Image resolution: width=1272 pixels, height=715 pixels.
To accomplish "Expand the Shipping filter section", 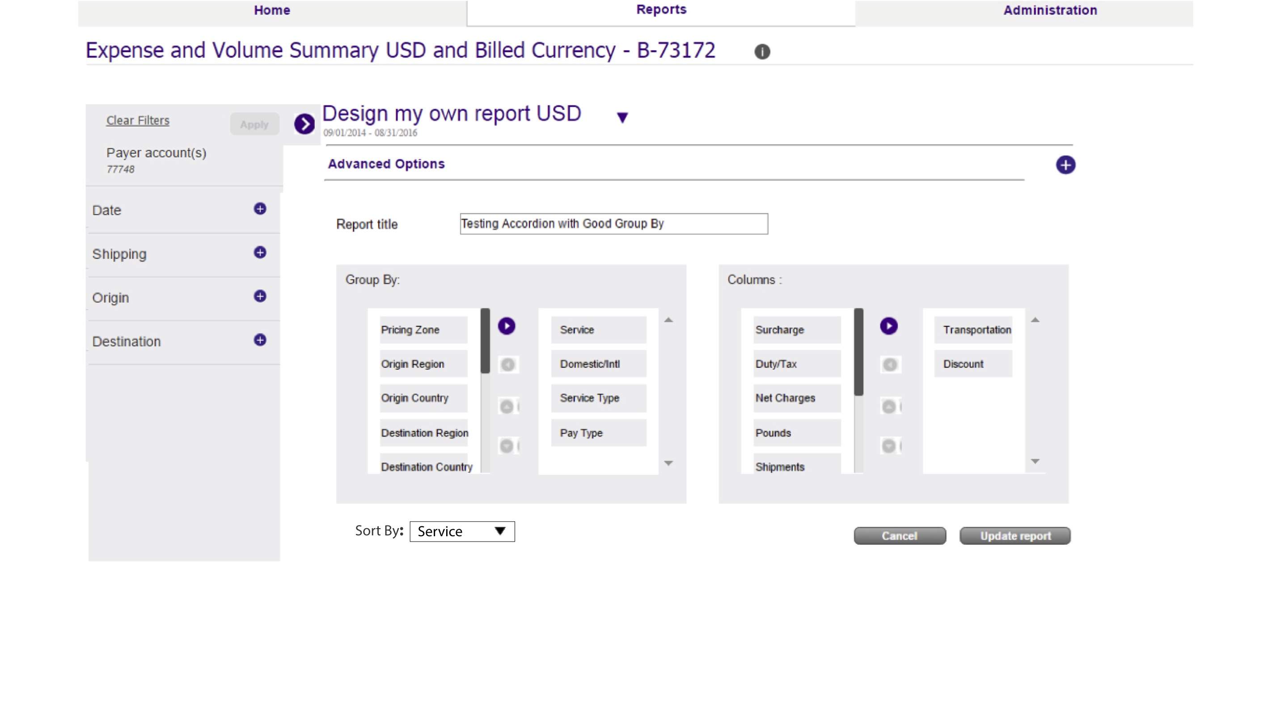I will tap(260, 252).
